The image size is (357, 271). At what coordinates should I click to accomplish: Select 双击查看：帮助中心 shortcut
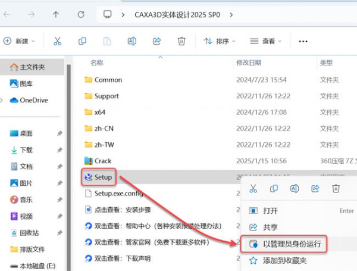tap(153, 226)
